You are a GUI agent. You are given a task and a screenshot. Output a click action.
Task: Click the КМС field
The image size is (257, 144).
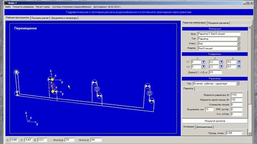237,109
